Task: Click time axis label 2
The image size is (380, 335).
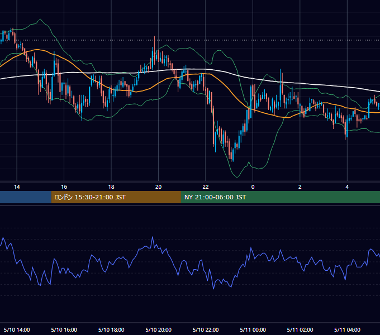Action: (x=300, y=187)
